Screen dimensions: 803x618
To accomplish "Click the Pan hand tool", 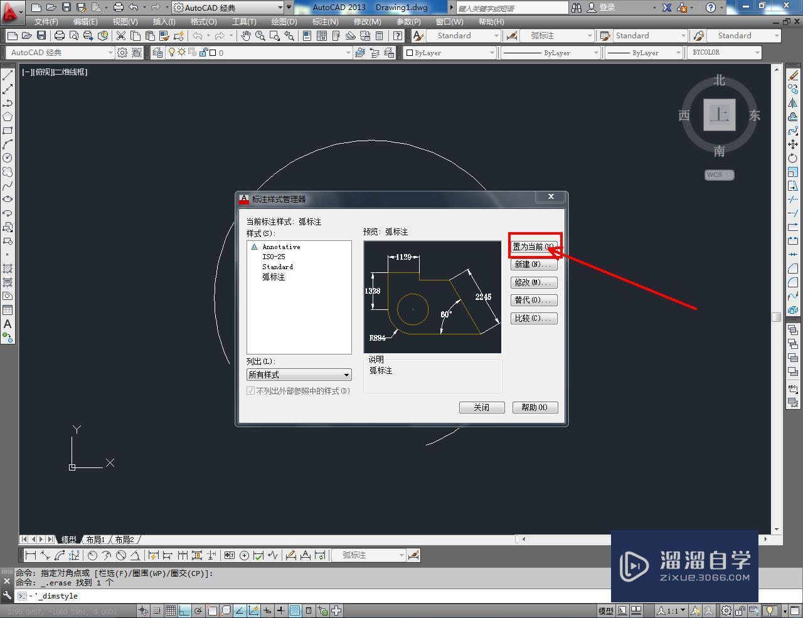I will 246,36.
